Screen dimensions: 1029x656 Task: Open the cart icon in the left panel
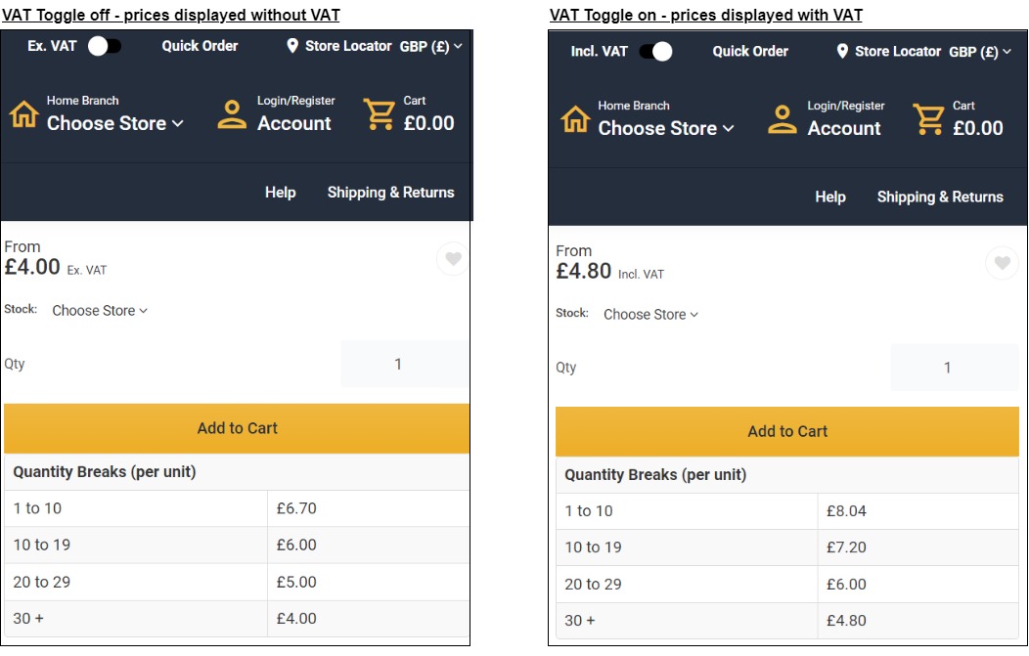point(380,113)
